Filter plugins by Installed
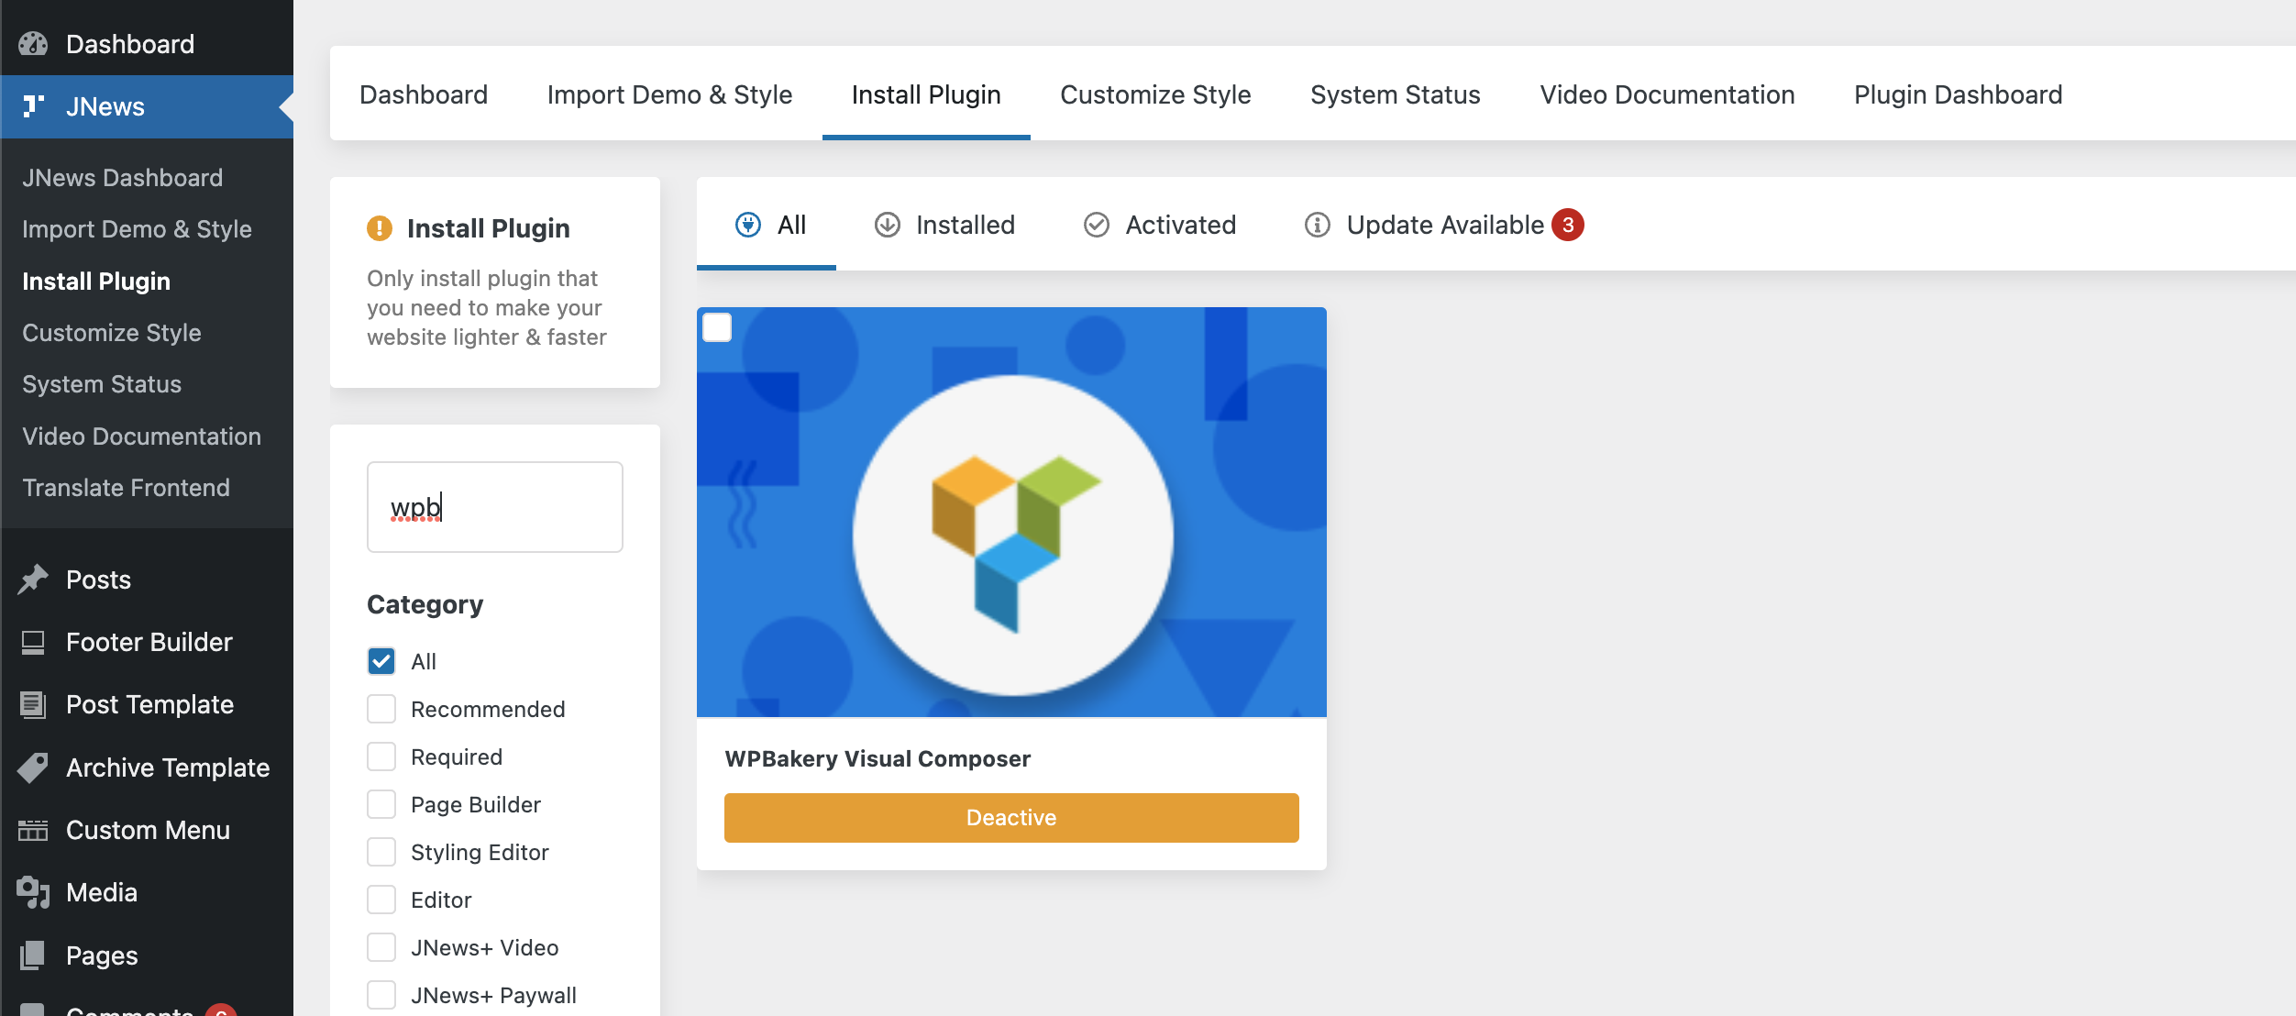Viewport: 2296px width, 1016px height. pos(944,225)
